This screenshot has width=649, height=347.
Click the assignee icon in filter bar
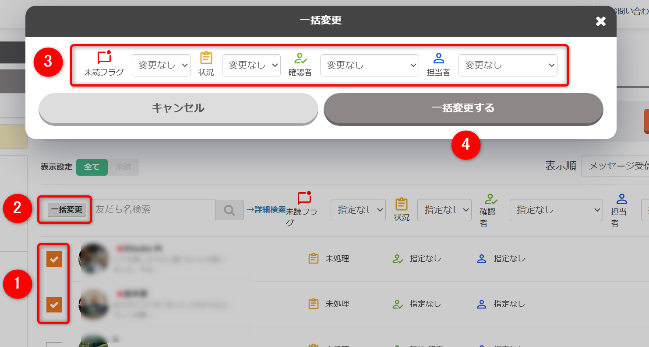[622, 199]
